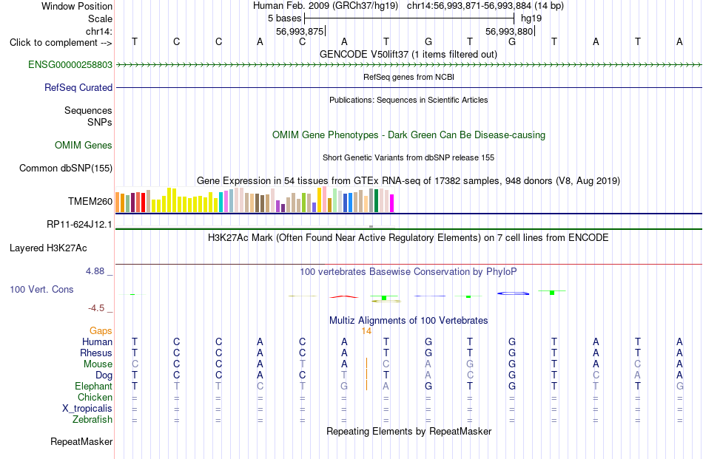Click the RefSeq genes from NCBI title

coord(409,77)
